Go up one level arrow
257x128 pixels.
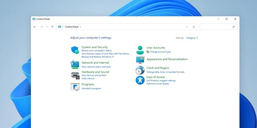coord(52,27)
